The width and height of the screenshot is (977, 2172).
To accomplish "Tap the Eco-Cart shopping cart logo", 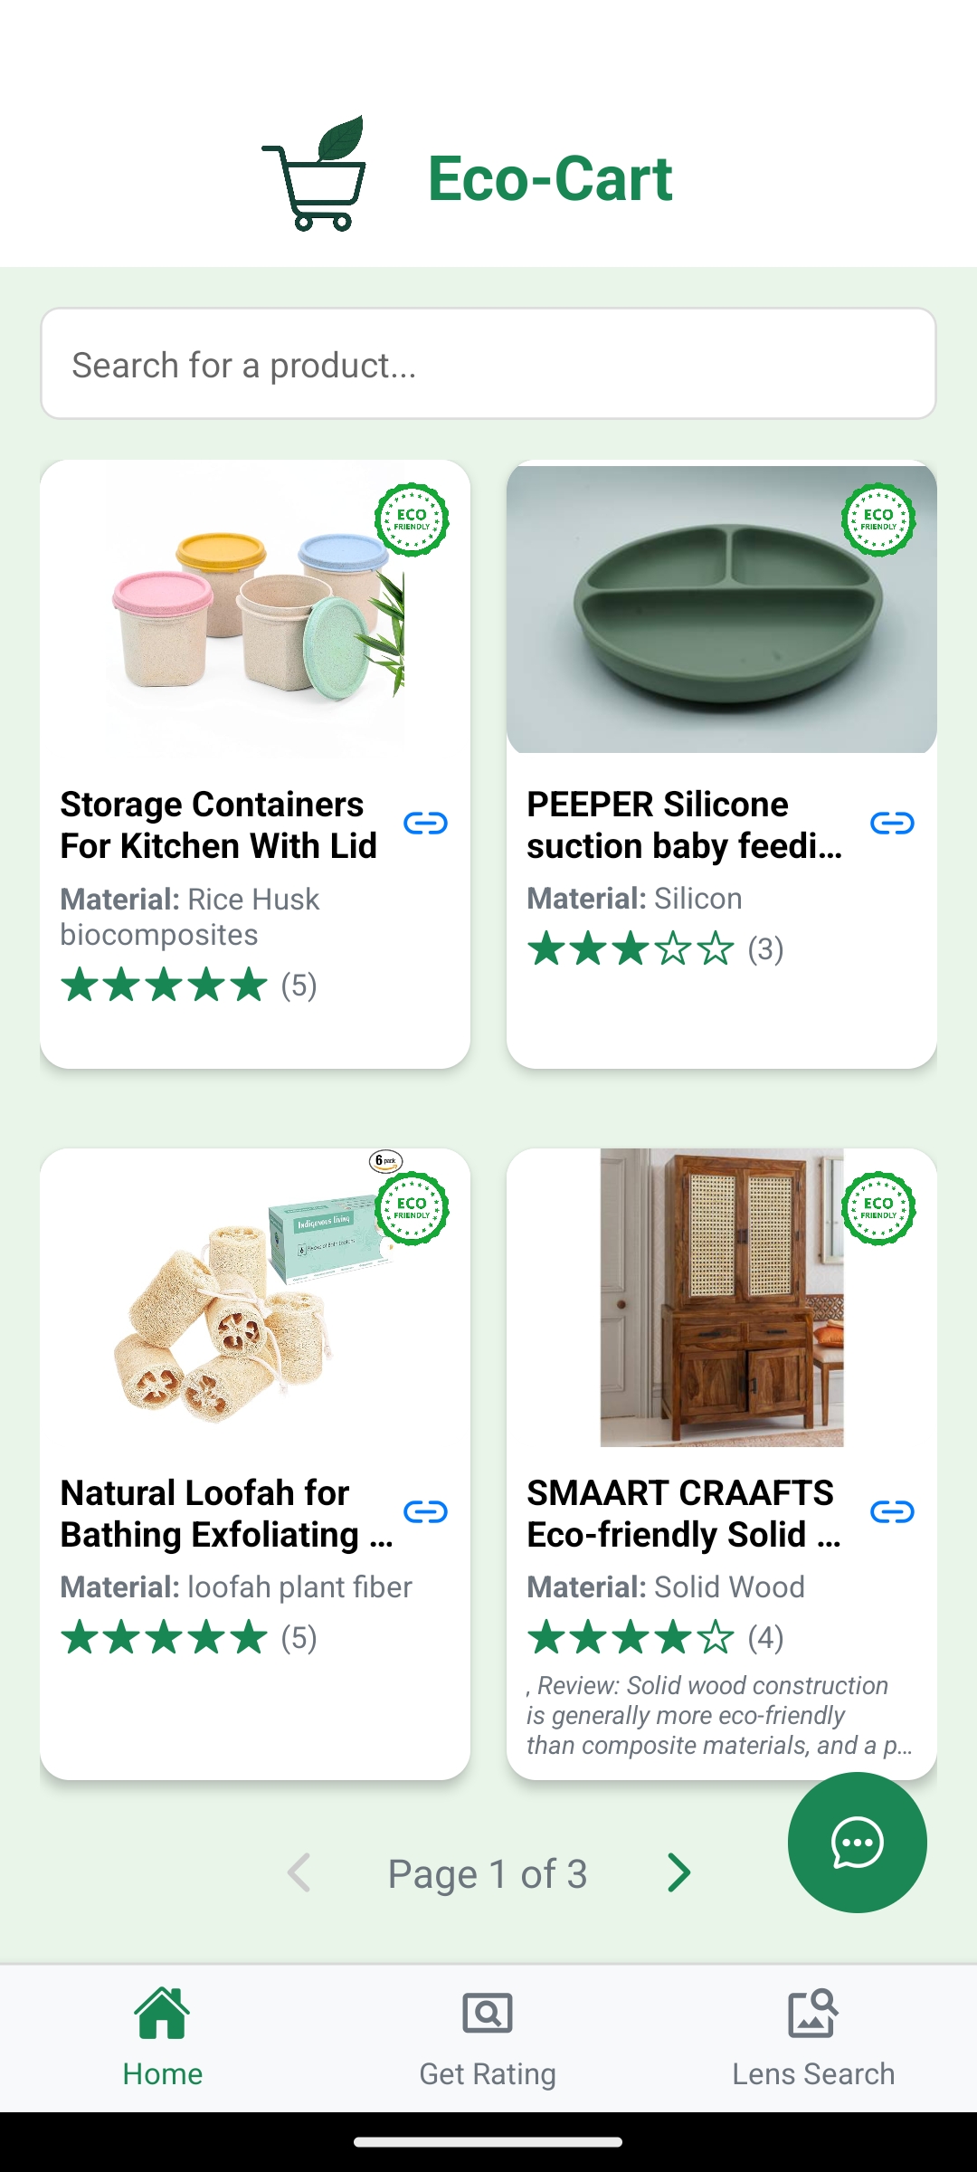I will click(x=317, y=174).
